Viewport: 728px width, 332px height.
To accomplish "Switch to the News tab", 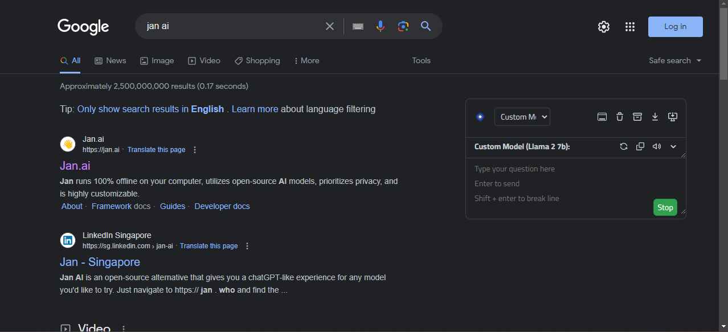I will tap(111, 60).
